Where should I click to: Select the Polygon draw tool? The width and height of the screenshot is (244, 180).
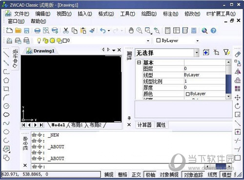pyautogui.click(x=6, y=80)
